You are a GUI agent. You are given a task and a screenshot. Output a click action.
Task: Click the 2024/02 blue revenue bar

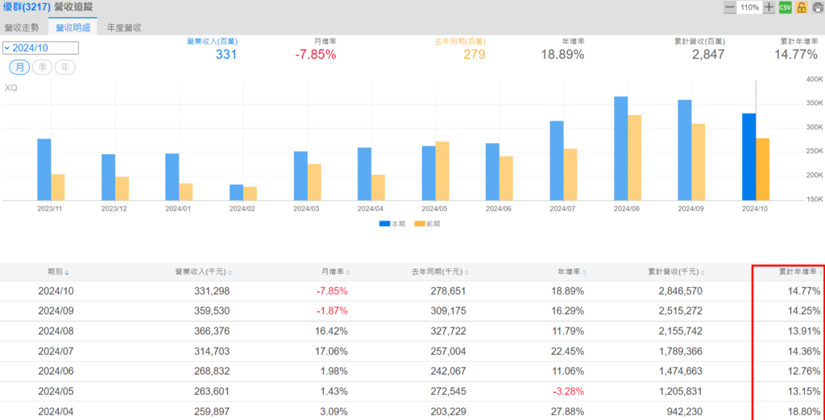236,192
